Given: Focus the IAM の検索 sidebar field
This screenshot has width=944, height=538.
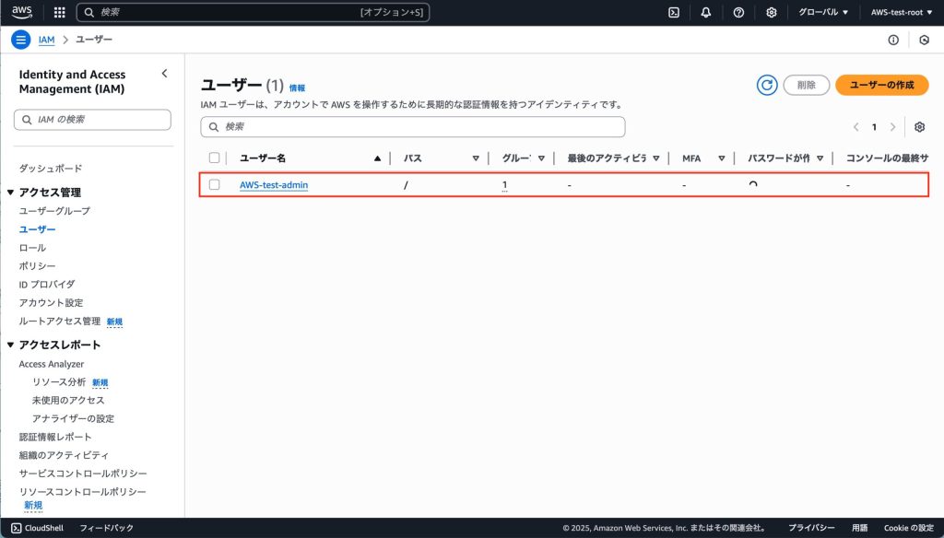Looking at the screenshot, I should [x=92, y=120].
